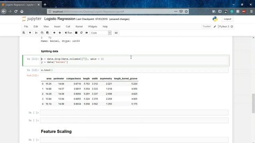Viewport: 255px width, 143px height.
Task: Click the Pocket save icon in address bar
Action: (x=181, y=12)
